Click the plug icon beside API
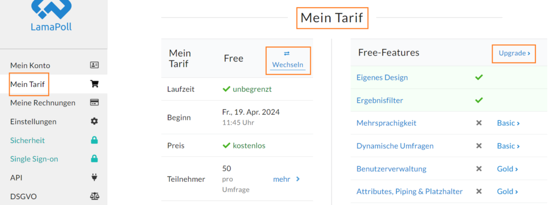Viewport: 552px width, 205px height. [x=94, y=177]
